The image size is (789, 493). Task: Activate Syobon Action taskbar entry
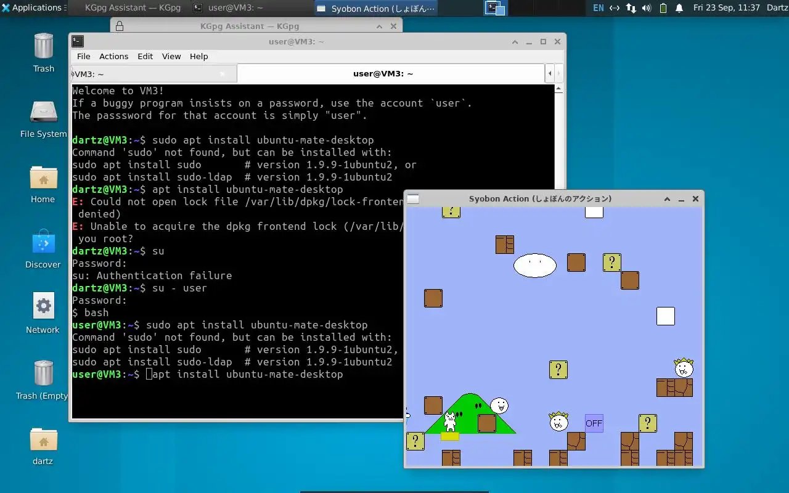(376, 8)
